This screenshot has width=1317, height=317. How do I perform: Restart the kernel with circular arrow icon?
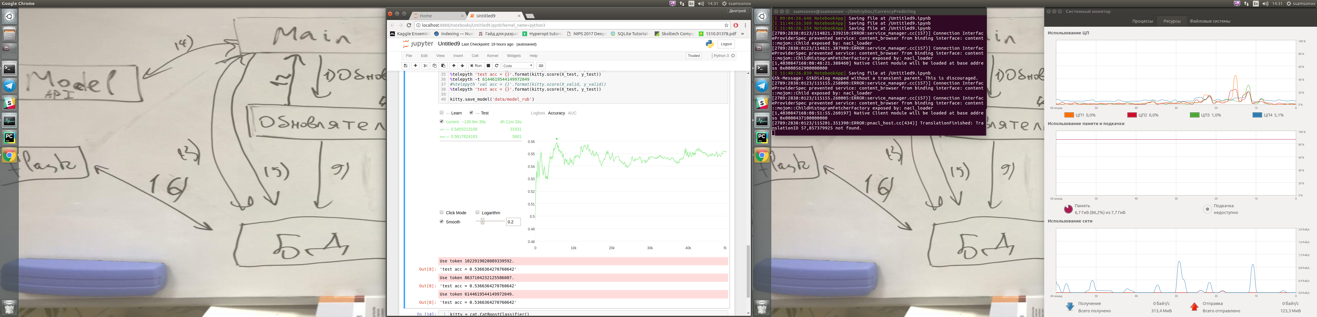tap(497, 66)
